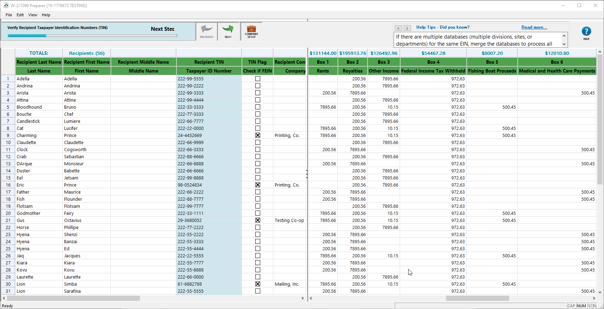The image size is (604, 309).
Task: Show previous help tip arrow
Action: pyautogui.click(x=399, y=28)
